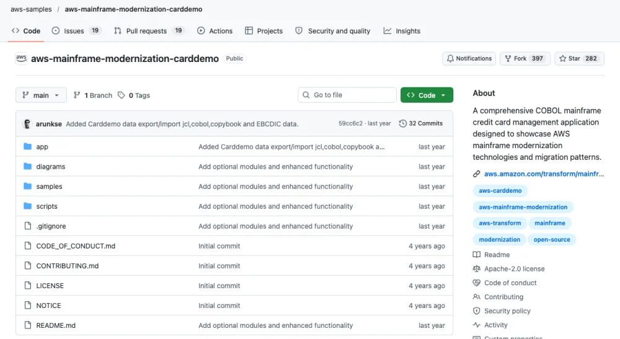Open the diagrams folder
The image size is (620, 339).
51,166
